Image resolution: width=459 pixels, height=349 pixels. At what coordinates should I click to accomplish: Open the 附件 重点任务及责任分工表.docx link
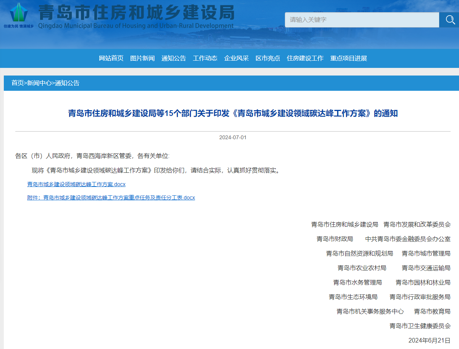pos(111,198)
